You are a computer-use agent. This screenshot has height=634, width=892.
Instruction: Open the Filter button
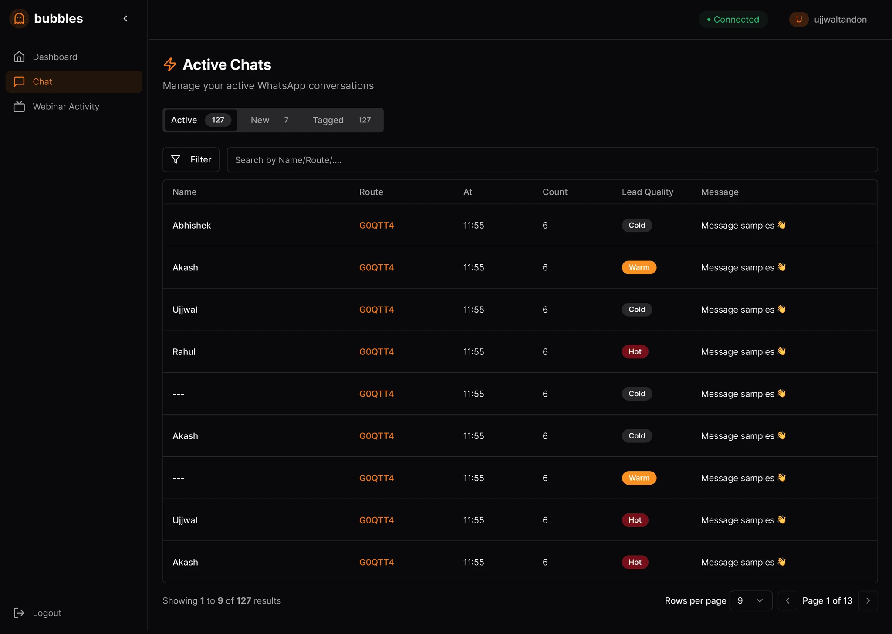pos(191,159)
